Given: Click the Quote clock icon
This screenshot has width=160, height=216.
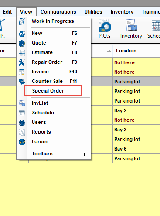Looking at the screenshot, I should click(22, 43).
